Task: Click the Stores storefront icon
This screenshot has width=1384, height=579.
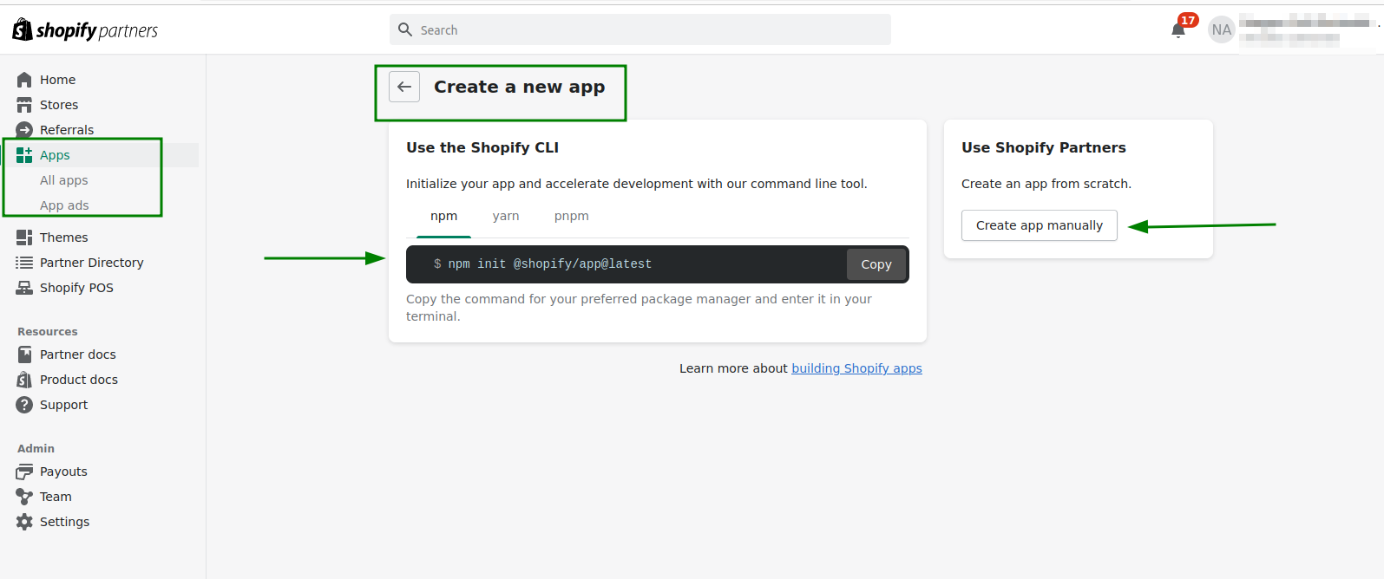Action: 24,105
